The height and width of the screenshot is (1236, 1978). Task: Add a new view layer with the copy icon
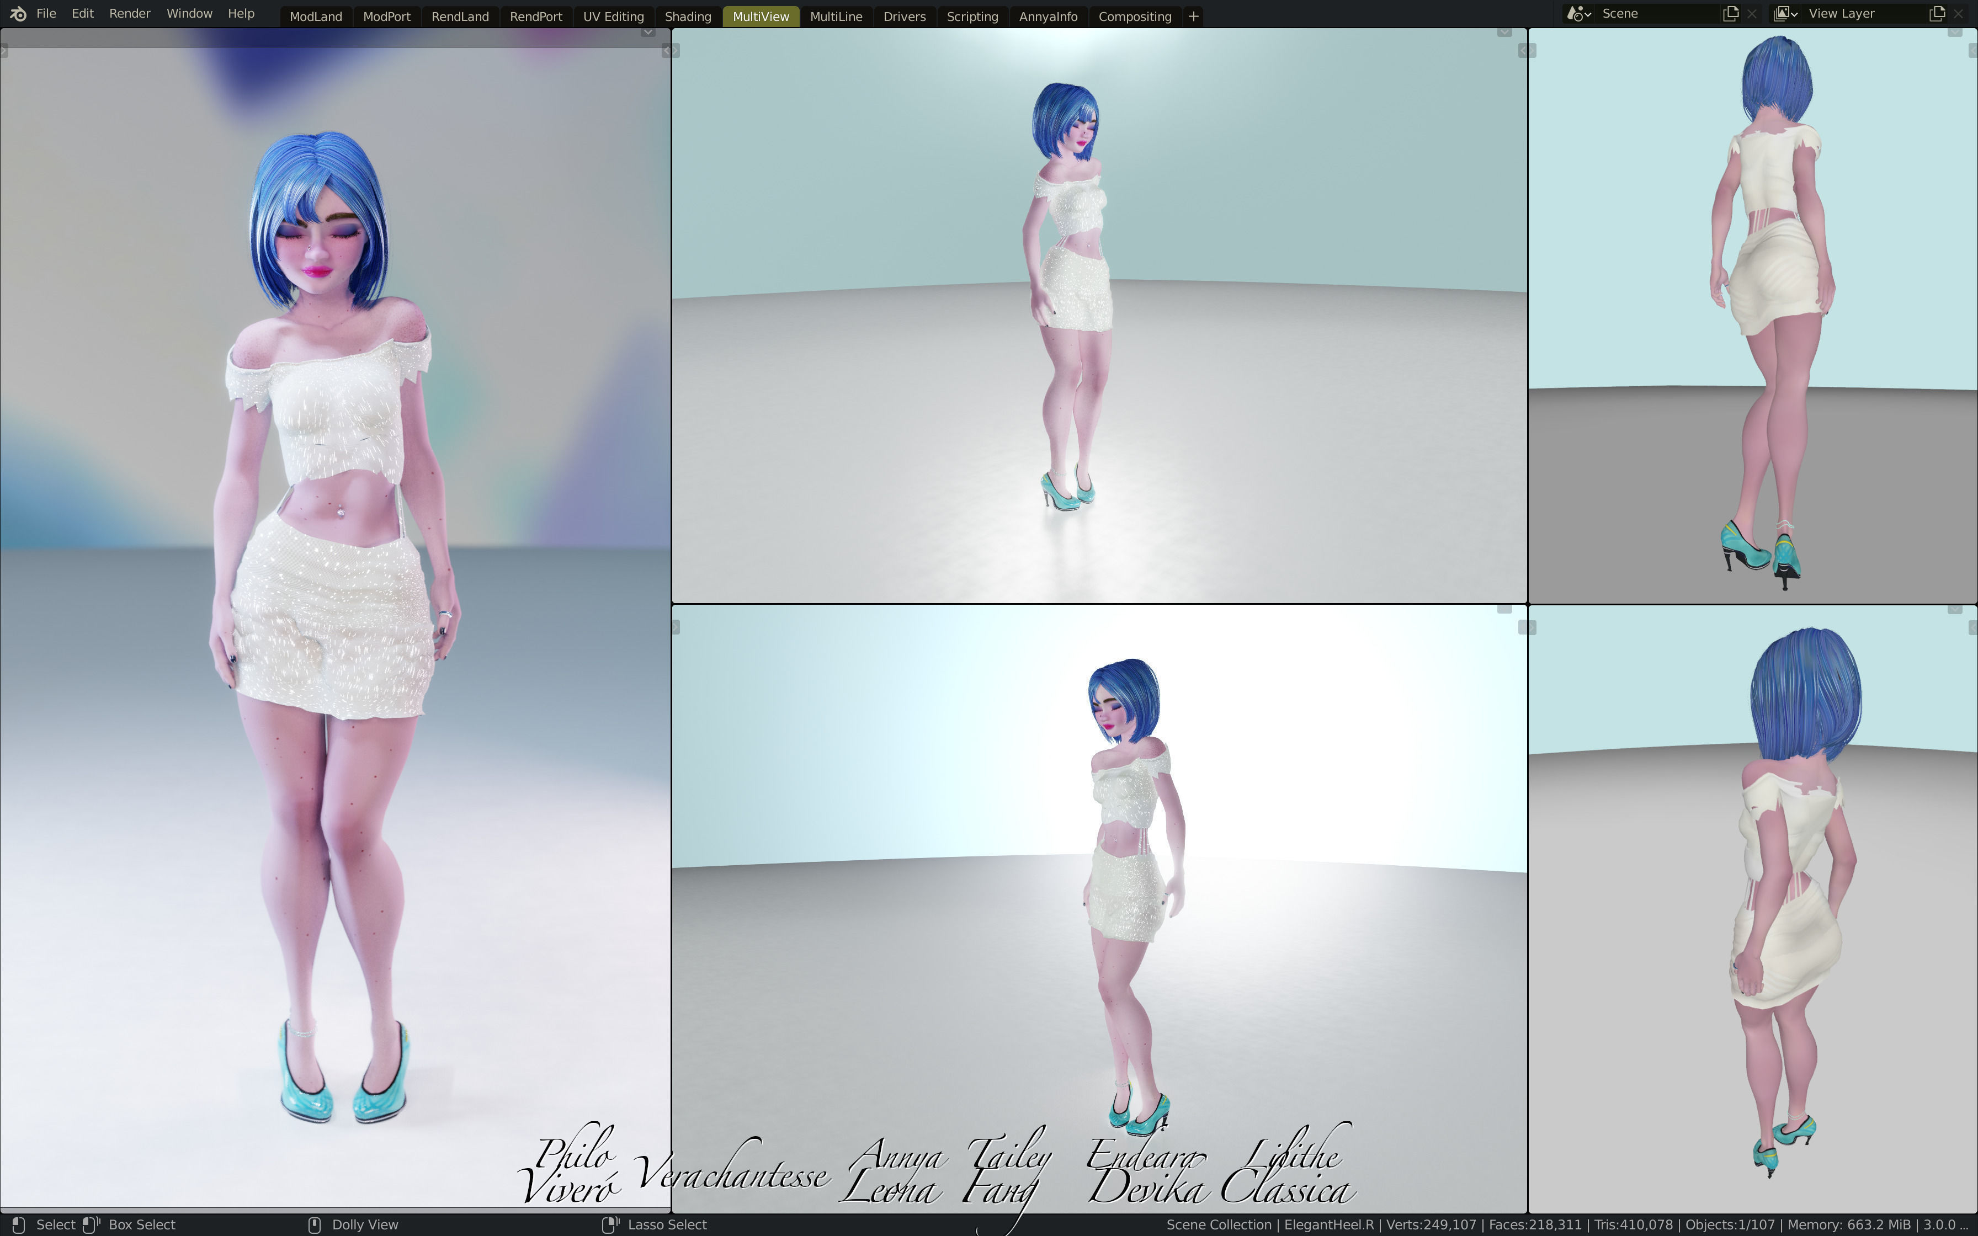click(1937, 14)
